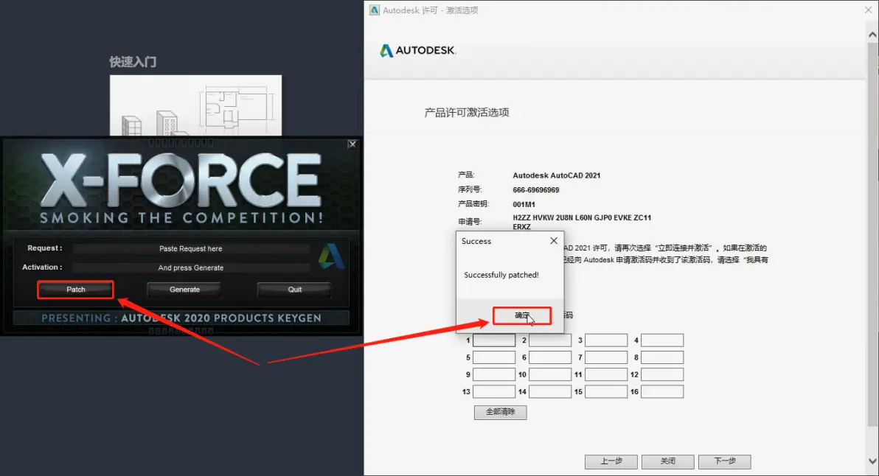Click activation code field 12

pyautogui.click(x=662, y=374)
